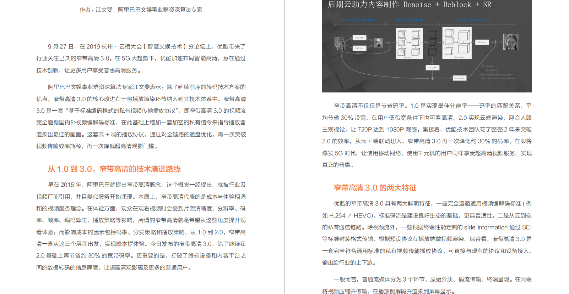Viewport: 569px width, 294px height.
Task: Click the line starting "完全遵循国内外视频编解码标准"
Action: [x=141, y=123]
